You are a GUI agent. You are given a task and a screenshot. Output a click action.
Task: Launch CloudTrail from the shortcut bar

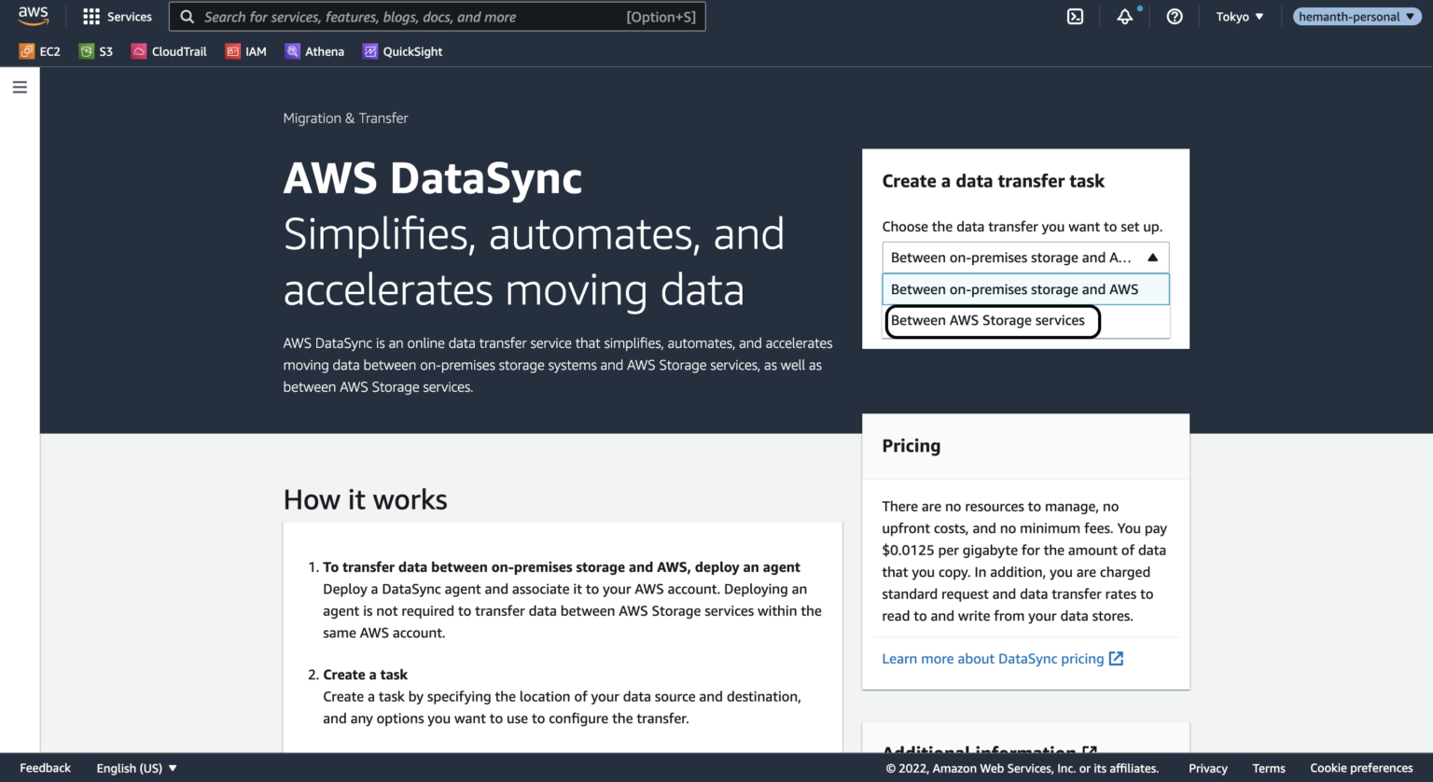168,51
